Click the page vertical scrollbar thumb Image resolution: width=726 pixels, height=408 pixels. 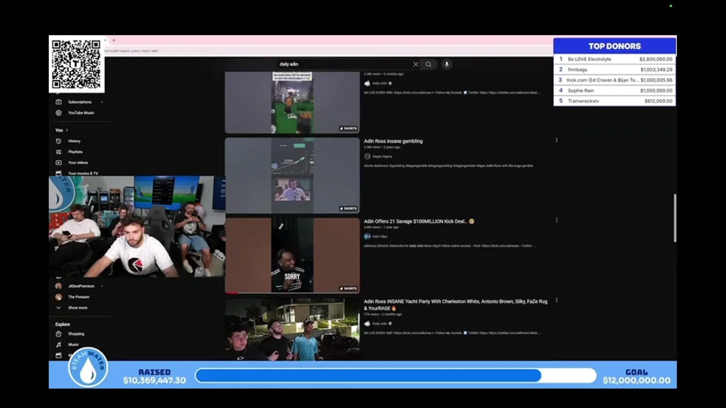click(674, 218)
